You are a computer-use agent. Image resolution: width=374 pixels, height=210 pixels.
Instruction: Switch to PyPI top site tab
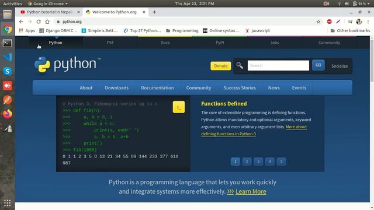[220, 43]
